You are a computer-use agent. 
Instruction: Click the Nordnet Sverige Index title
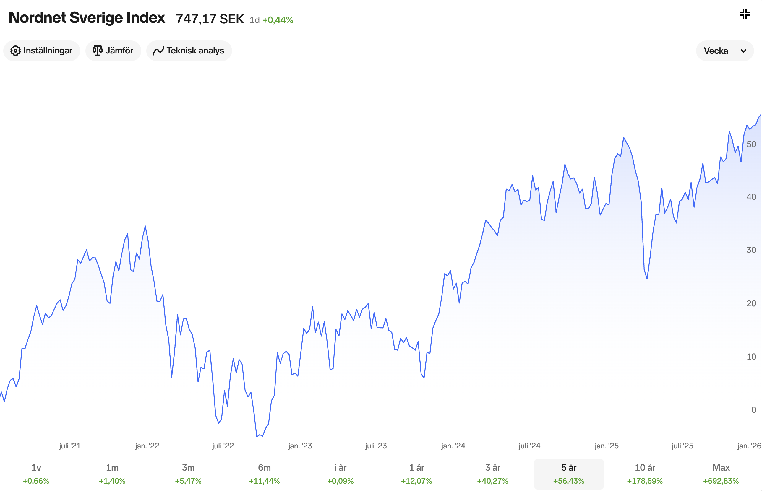(87, 18)
